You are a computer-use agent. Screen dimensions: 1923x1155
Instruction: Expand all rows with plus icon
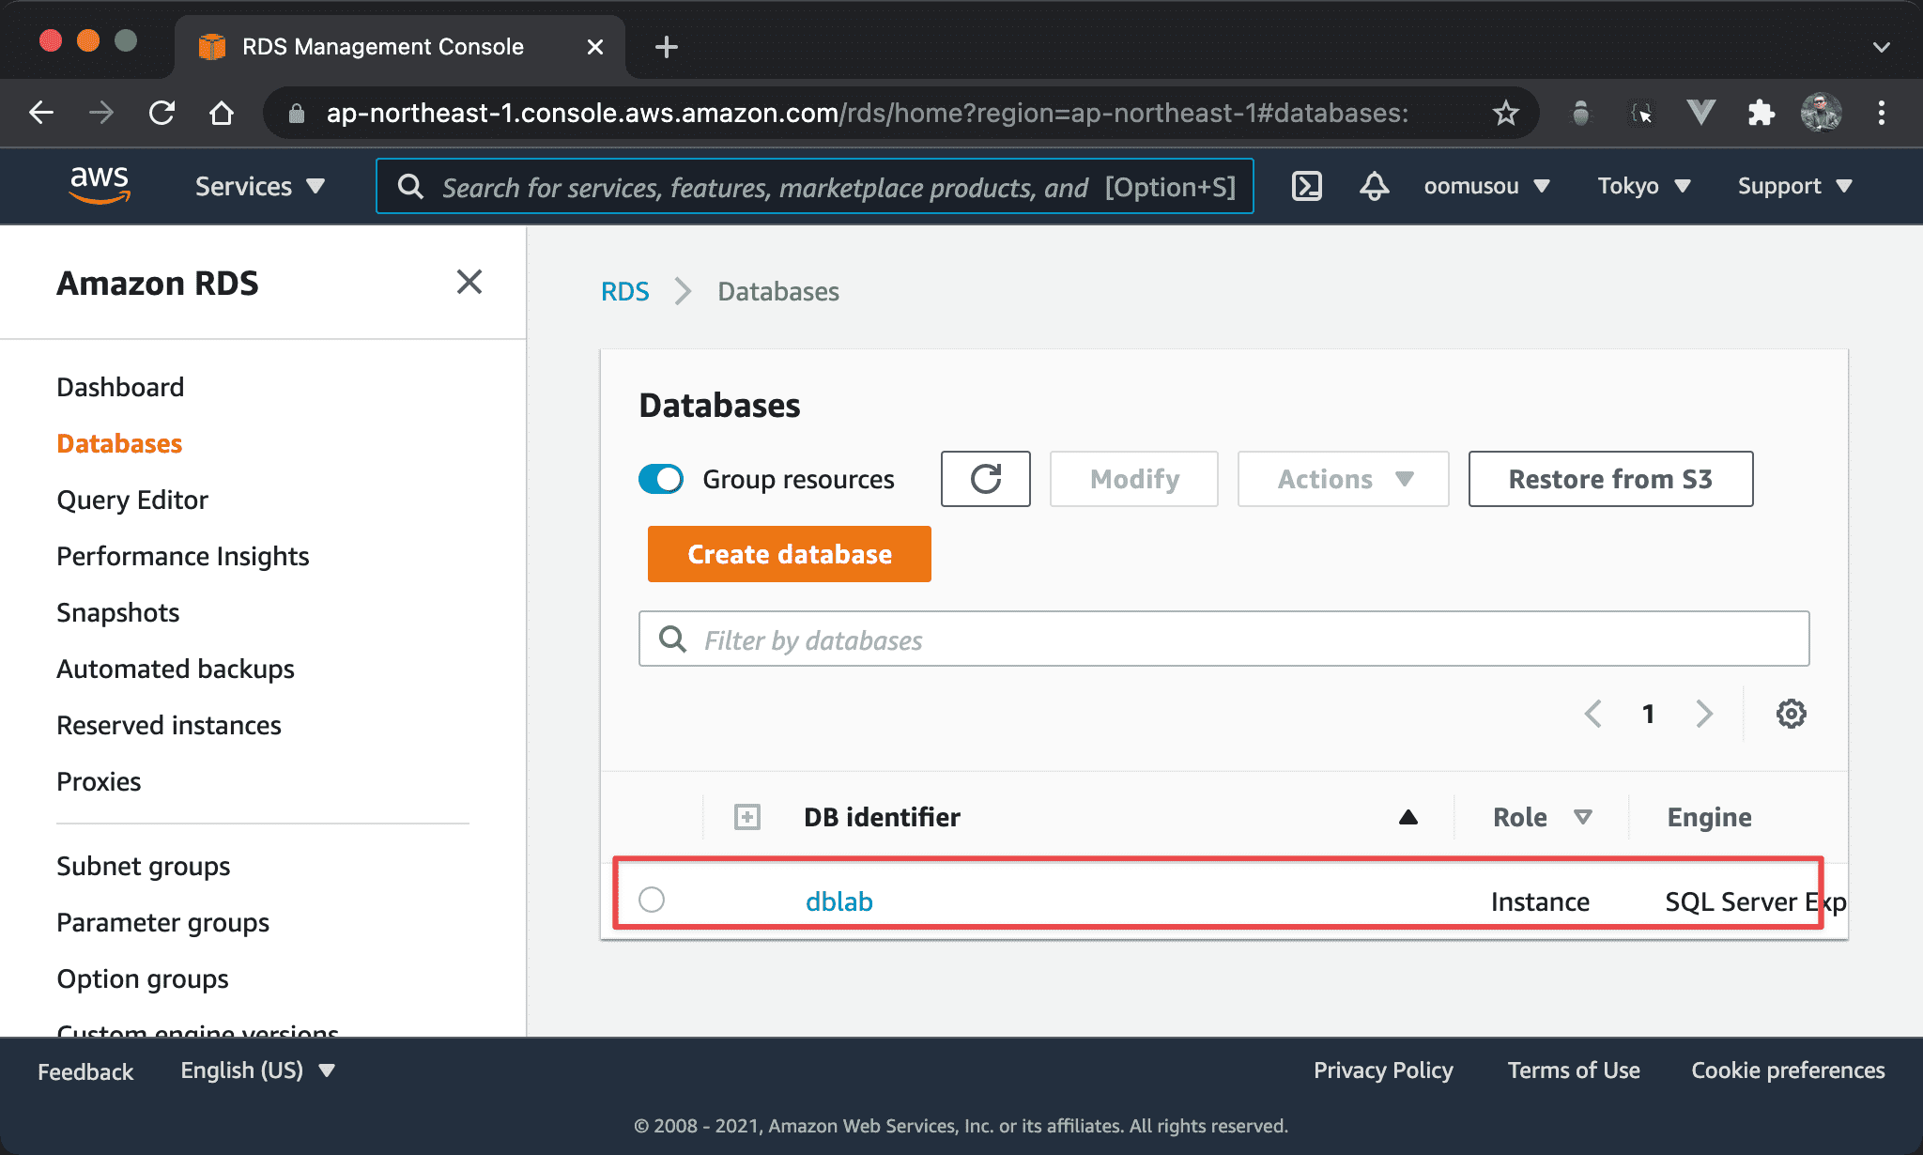pos(747,817)
